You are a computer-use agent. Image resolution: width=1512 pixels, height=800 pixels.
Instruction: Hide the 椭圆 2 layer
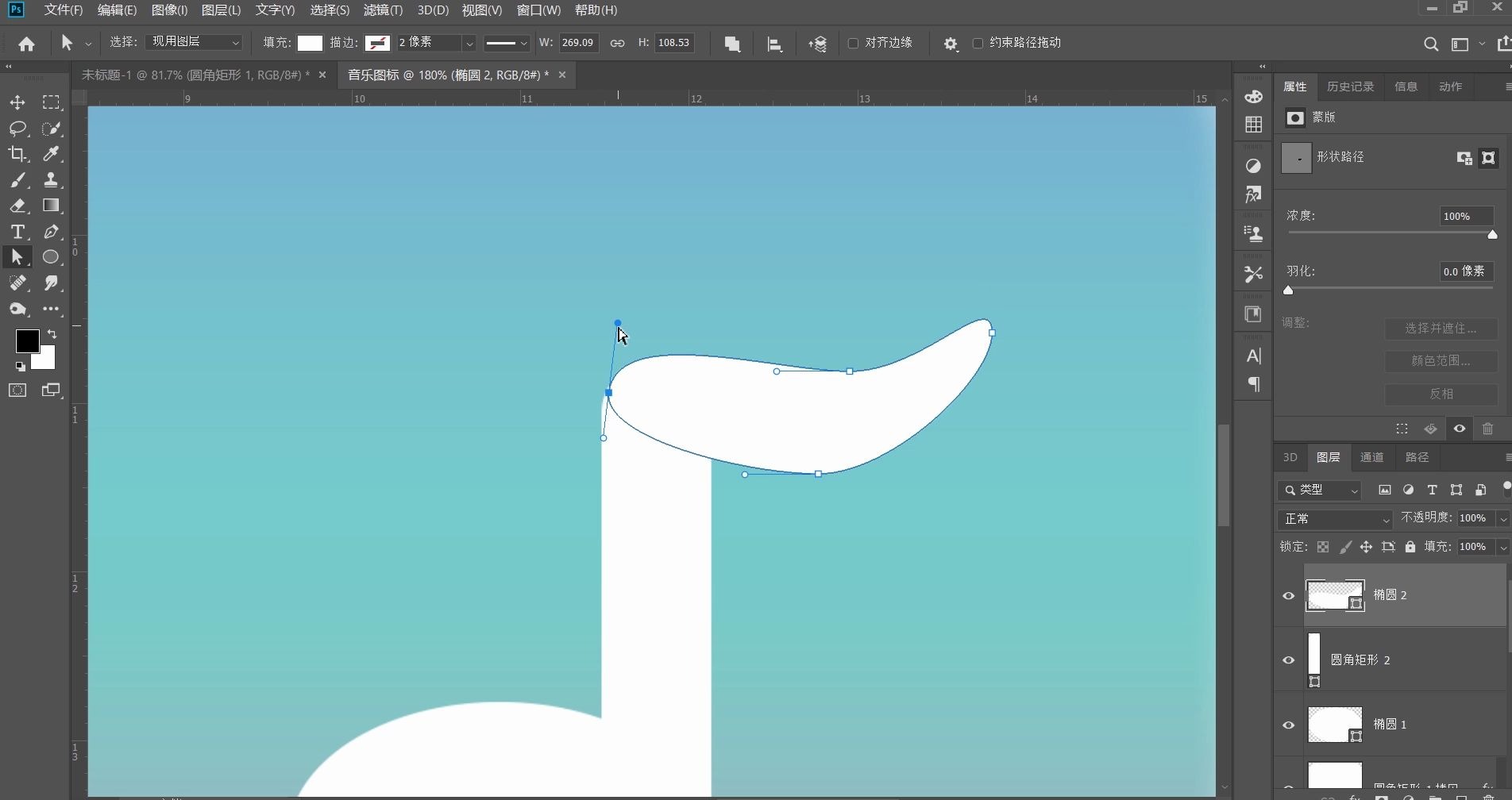coord(1289,596)
